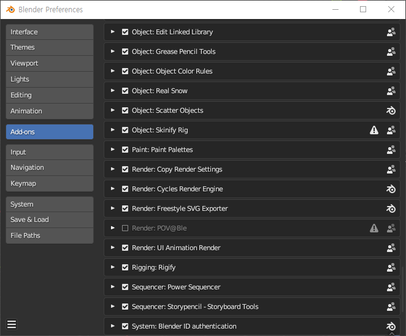Open the Editing preferences section
The image size is (406, 336).
point(50,95)
